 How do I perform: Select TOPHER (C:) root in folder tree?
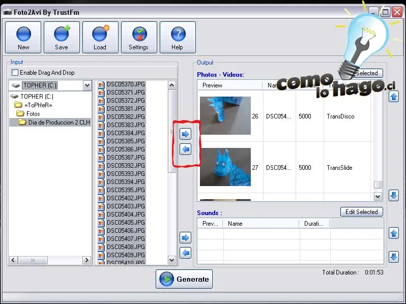point(37,97)
